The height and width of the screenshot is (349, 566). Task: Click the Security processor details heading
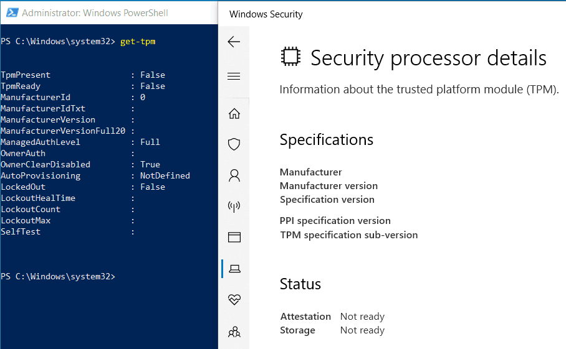[x=428, y=58]
